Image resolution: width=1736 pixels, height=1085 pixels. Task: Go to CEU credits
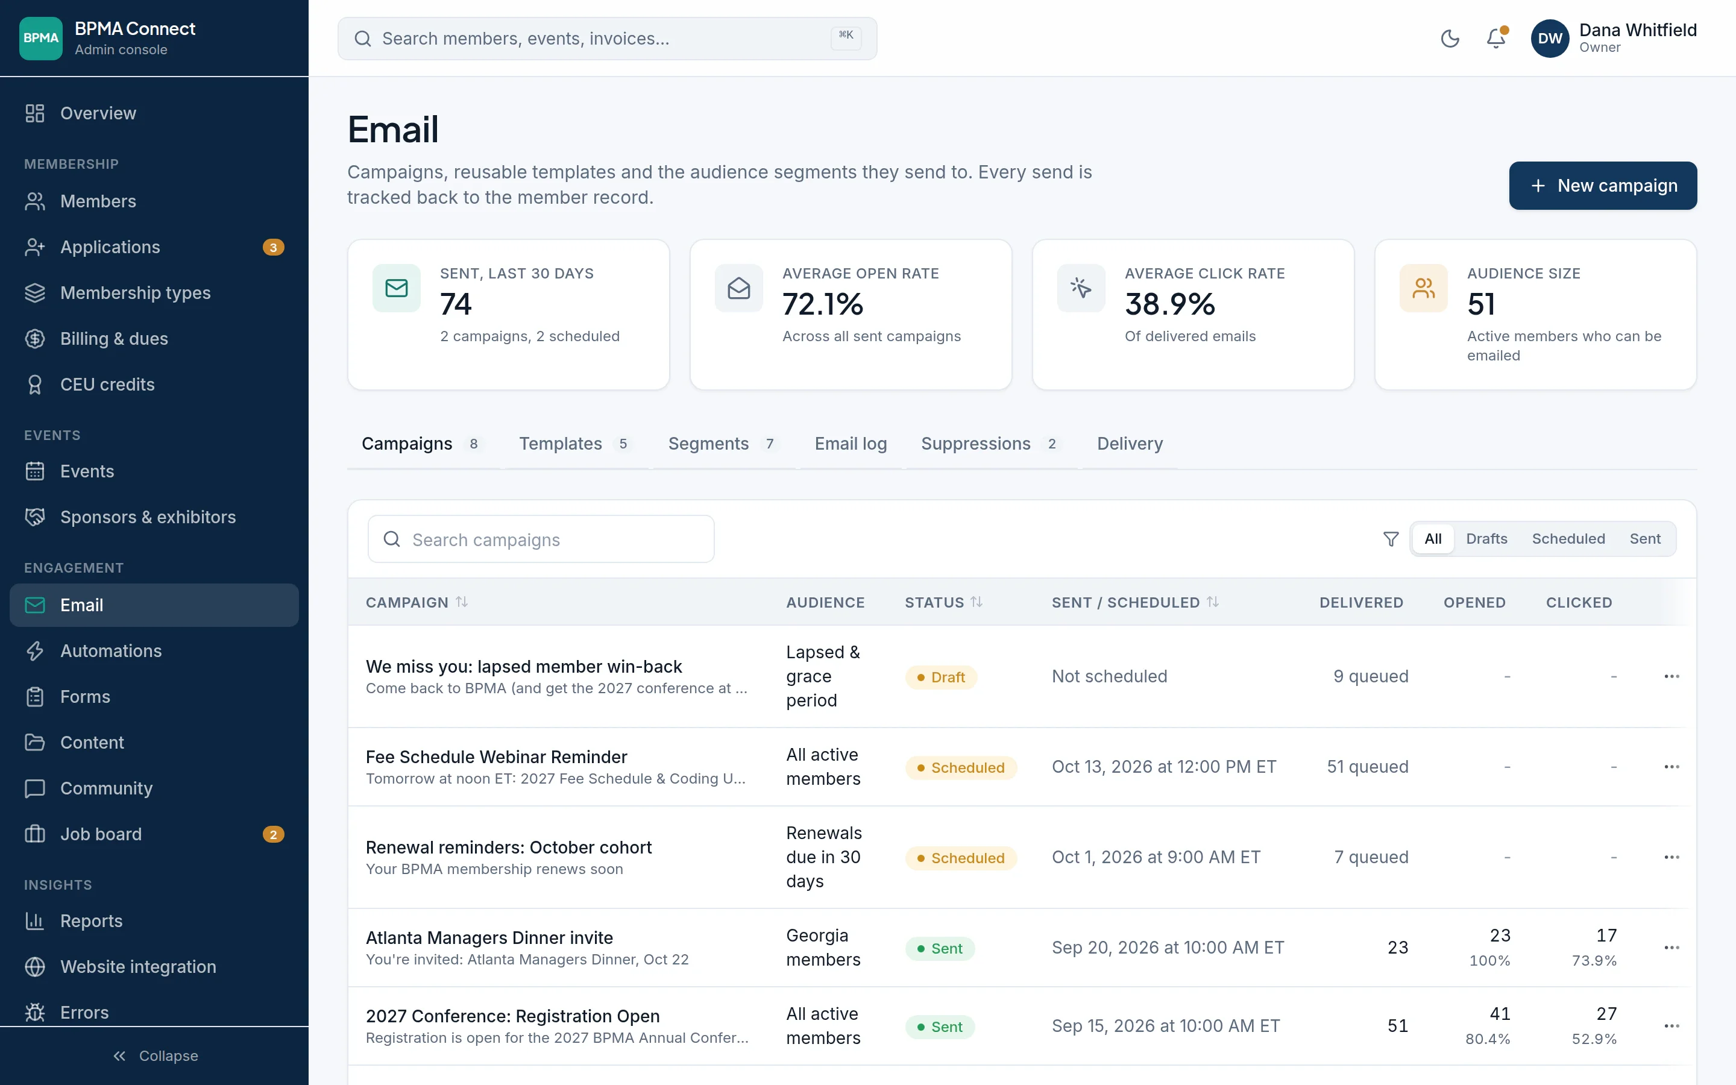click(154, 385)
